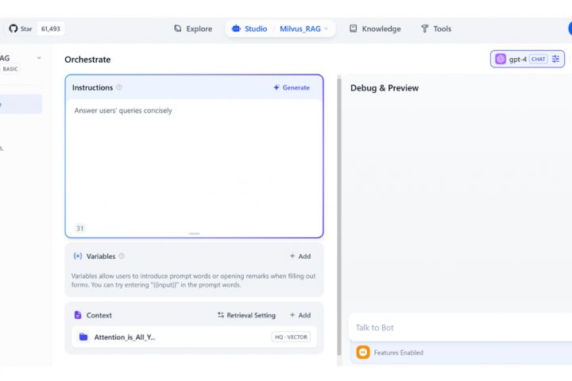Viewport: 572px width, 381px height.
Task: Click the purple gpt-4 model icon
Action: pos(500,59)
